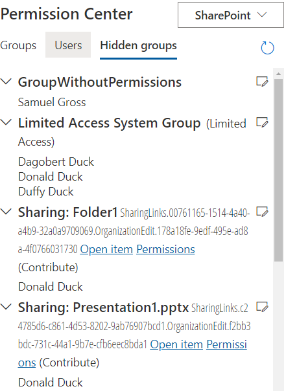Edit the Limited Access System Group

[262, 122]
